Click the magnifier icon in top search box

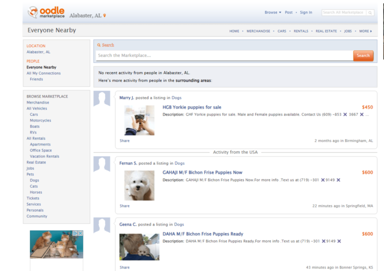(x=370, y=12)
